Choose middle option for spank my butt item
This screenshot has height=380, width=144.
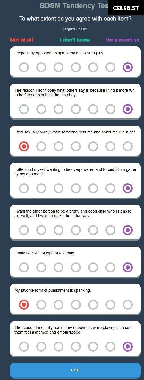[x=76, y=67]
